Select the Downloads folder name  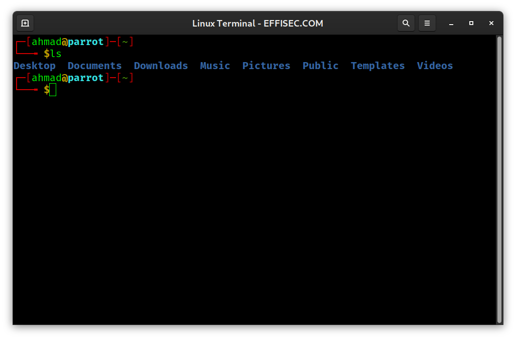pos(161,66)
